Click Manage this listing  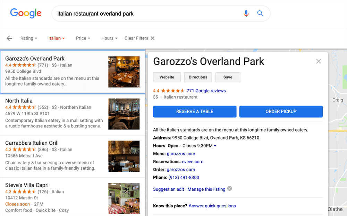(206, 189)
